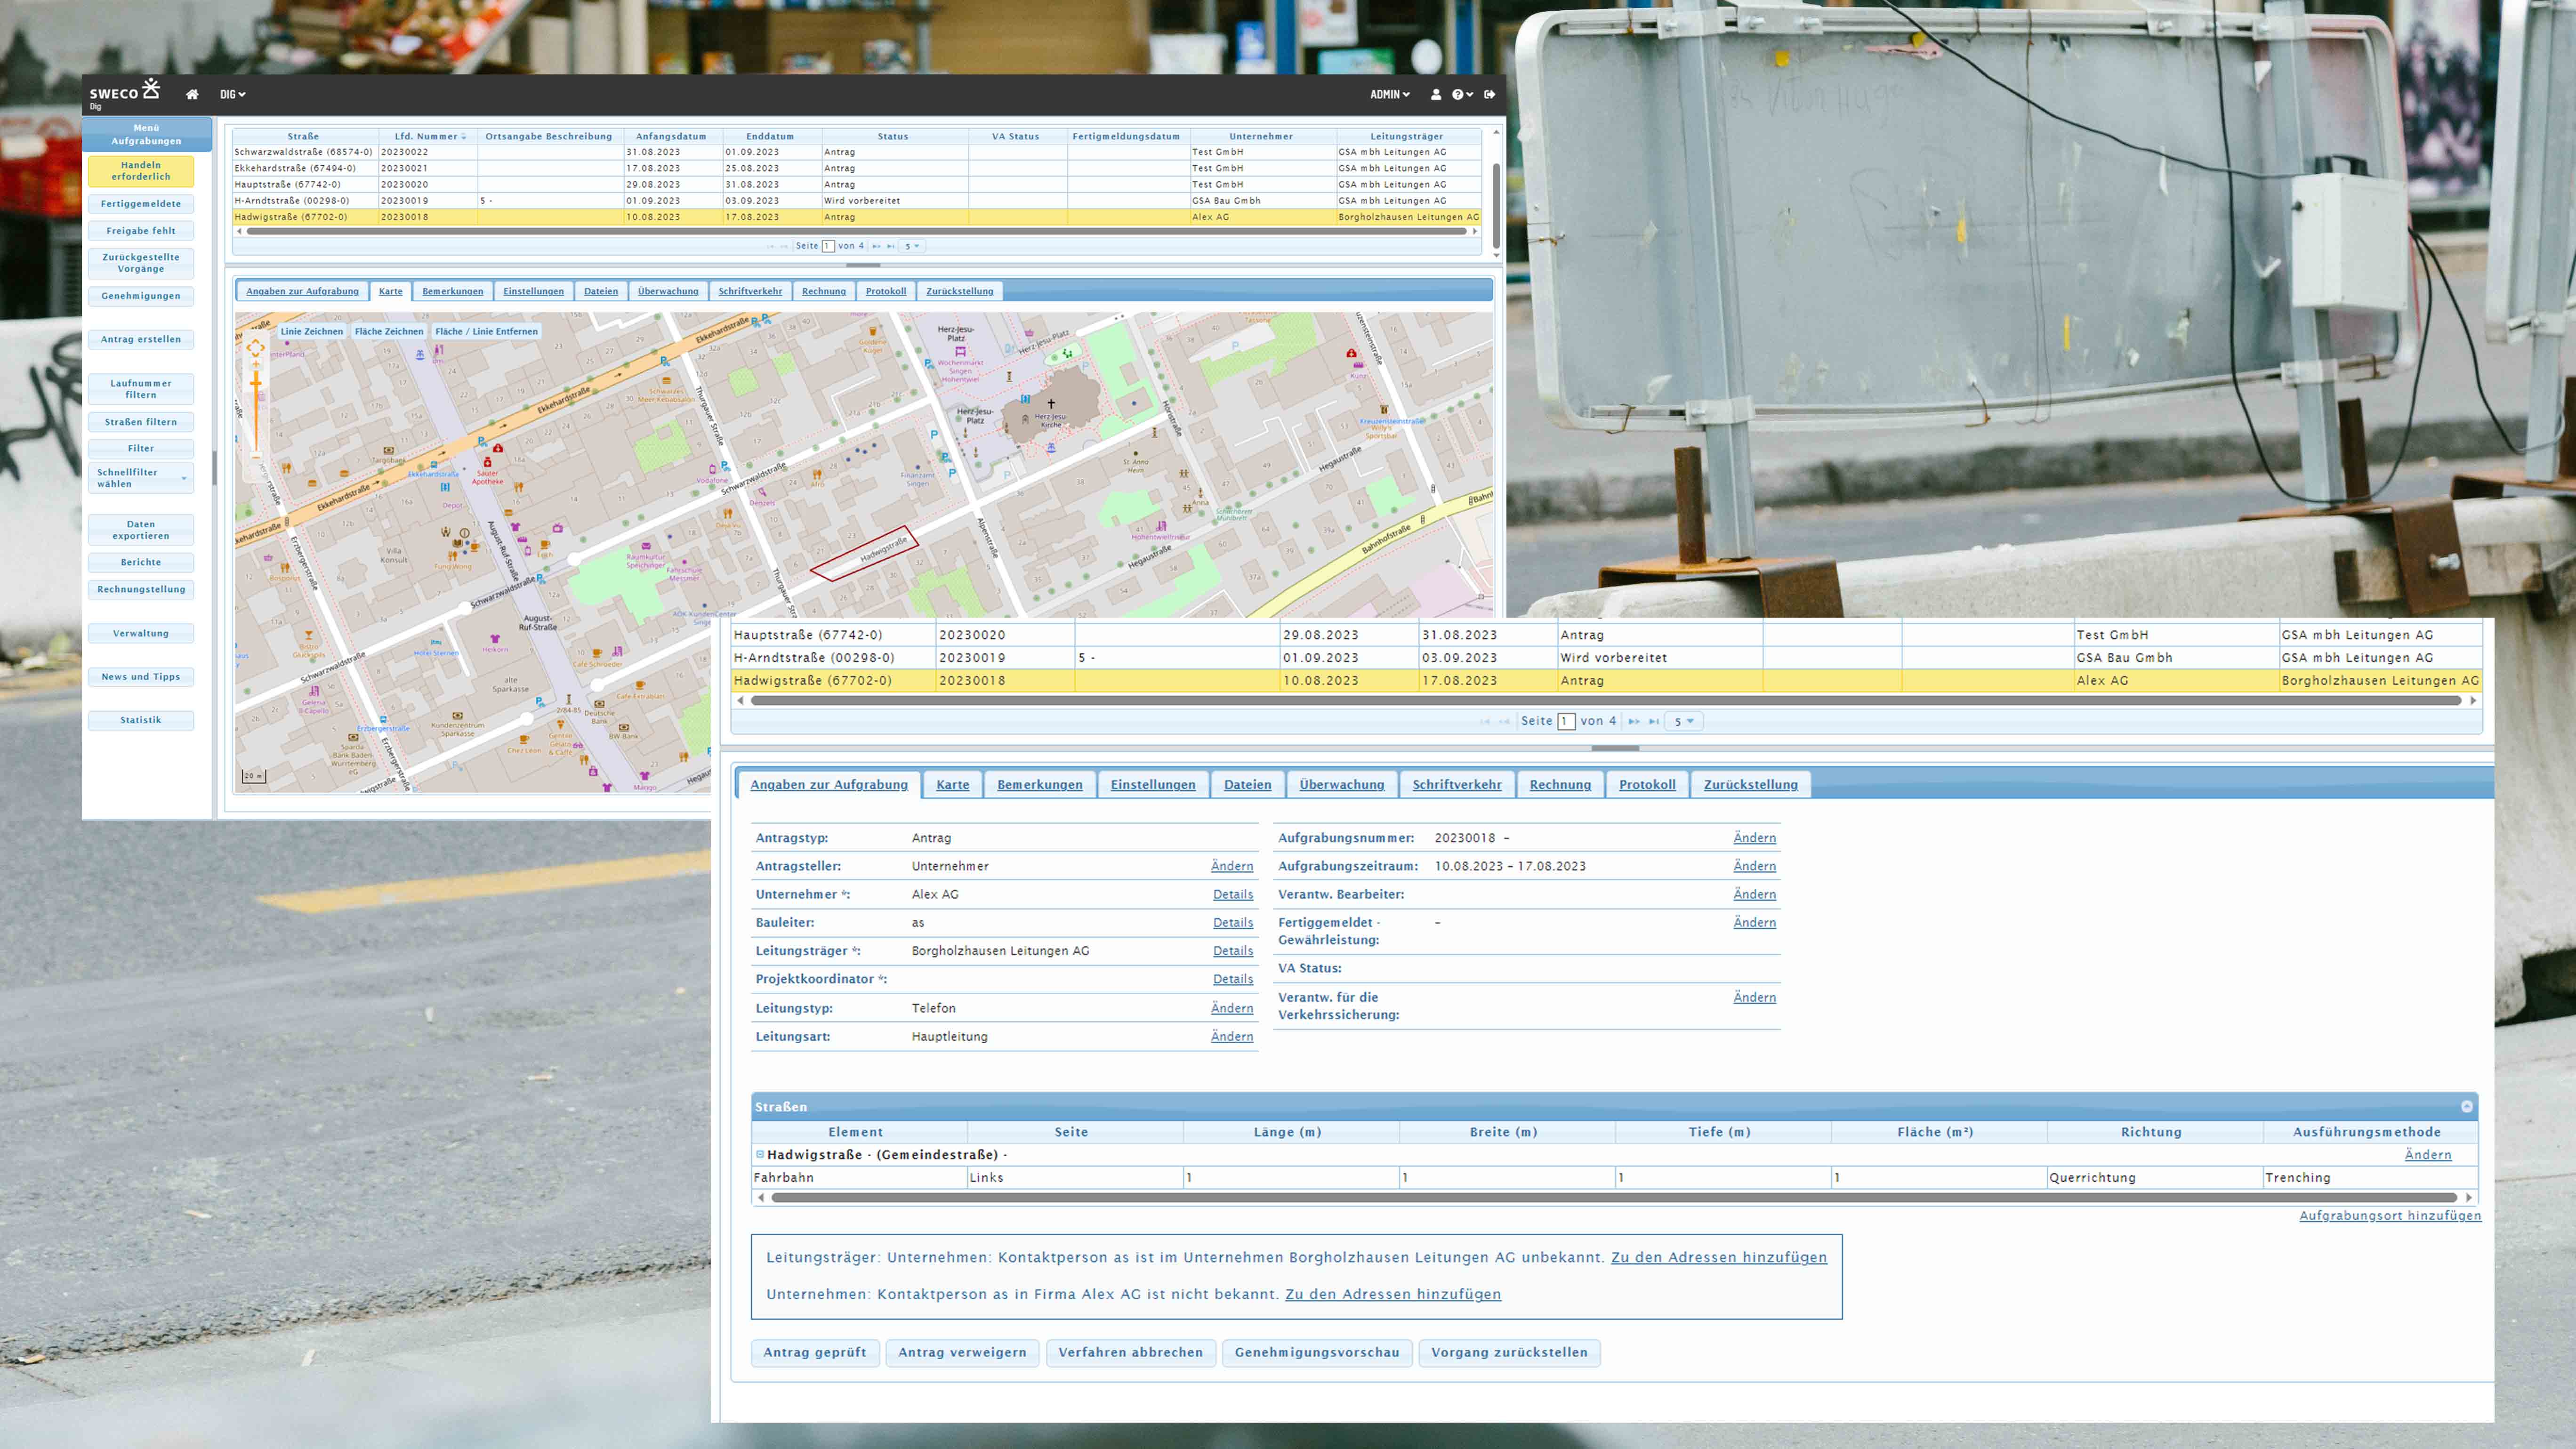Click the home icon in the header
Viewport: 2576px width, 1449px height.
coord(192,94)
